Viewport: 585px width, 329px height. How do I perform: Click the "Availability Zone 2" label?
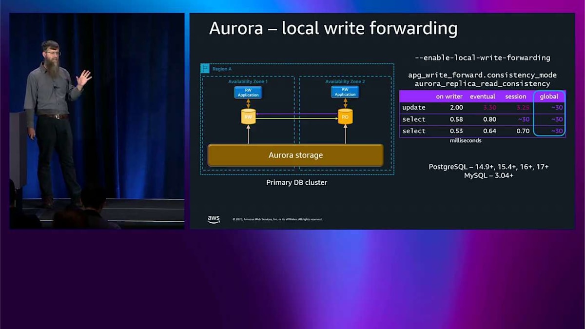point(345,82)
